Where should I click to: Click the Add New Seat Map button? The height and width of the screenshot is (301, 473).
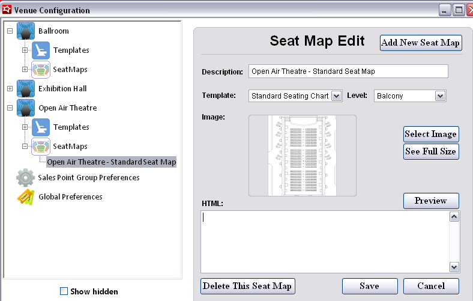(421, 43)
